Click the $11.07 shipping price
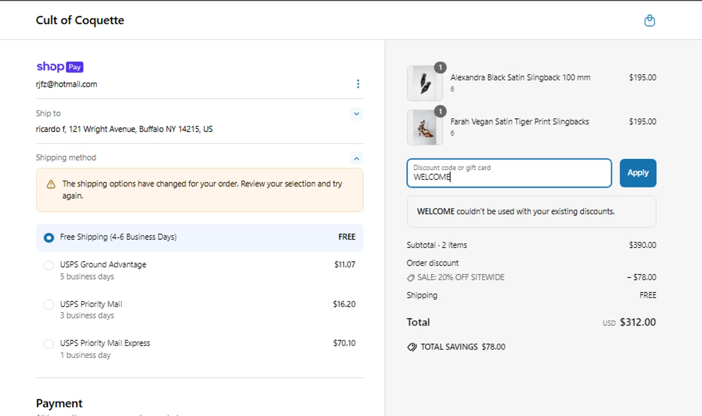The image size is (702, 416). point(345,265)
